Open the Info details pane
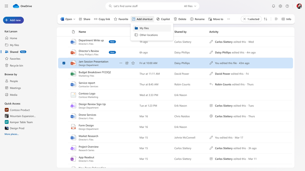Image resolution: width=305 pixels, height=171 pixels. 286,19
